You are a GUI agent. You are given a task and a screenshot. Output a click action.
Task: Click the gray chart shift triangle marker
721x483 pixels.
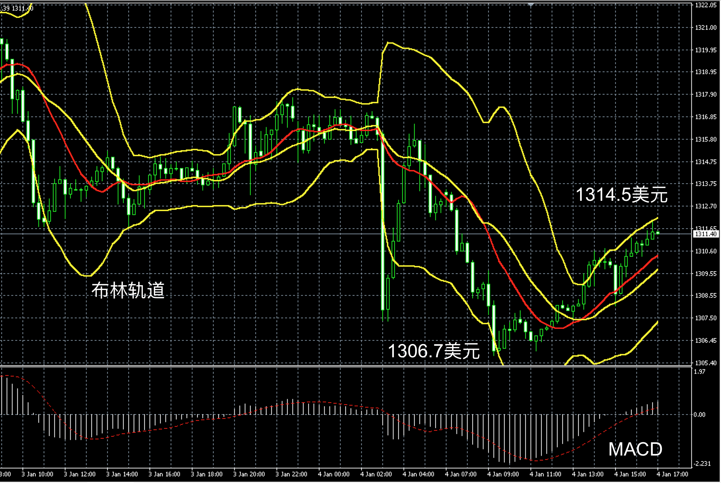click(x=531, y=5)
